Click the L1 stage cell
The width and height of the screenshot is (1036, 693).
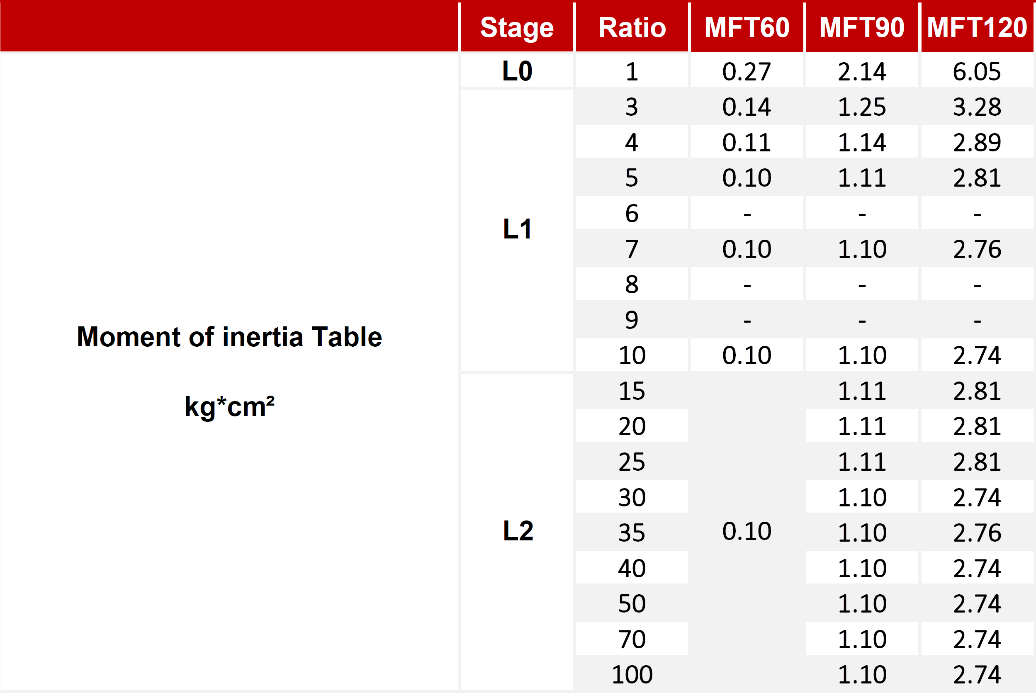517,229
